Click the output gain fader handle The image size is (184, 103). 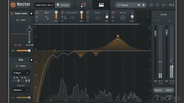point(167,32)
